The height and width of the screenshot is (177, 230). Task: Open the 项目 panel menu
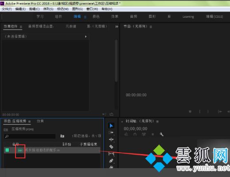[30, 122]
